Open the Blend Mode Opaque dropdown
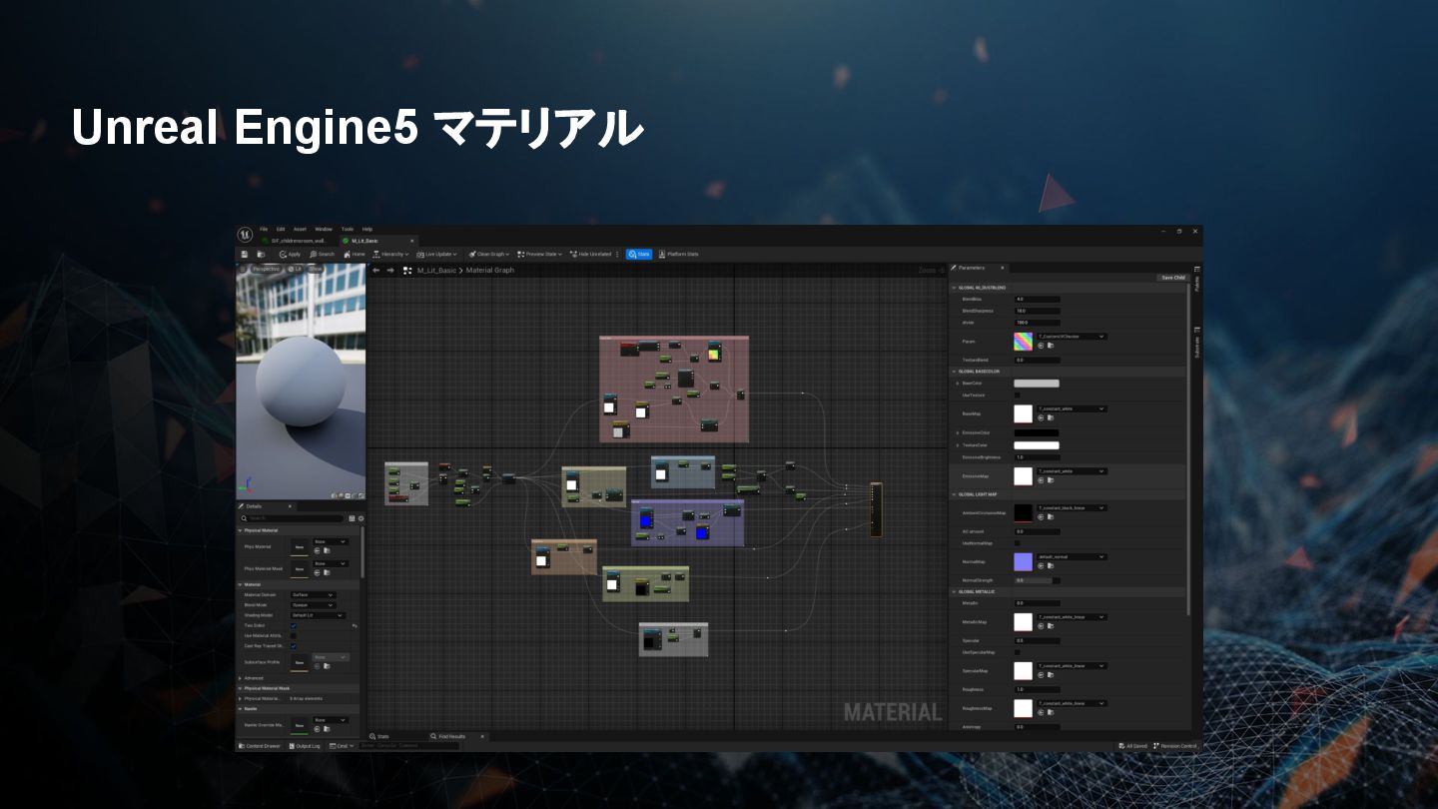 pos(314,605)
